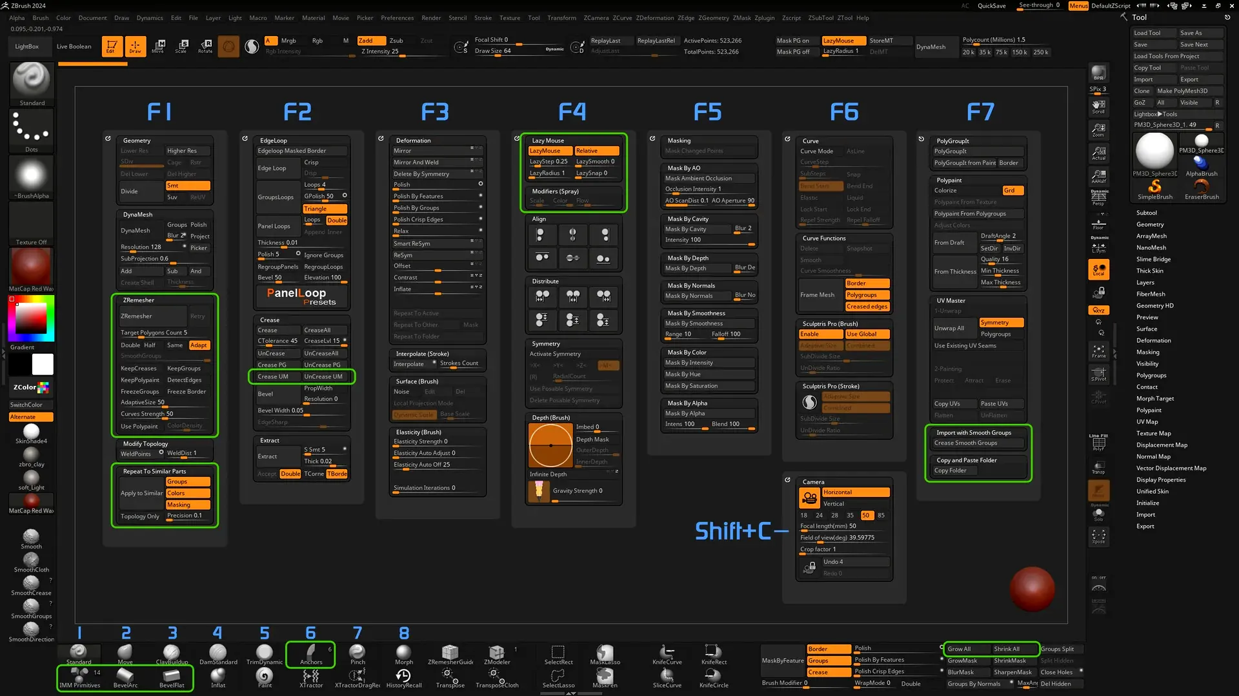
Task: Expand the Geometry HD subpalette
Action: 1154,305
